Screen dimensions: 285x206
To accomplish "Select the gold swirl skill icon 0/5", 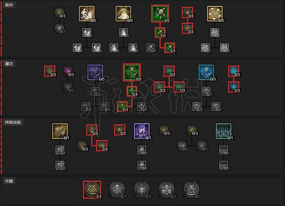I will [215, 14].
